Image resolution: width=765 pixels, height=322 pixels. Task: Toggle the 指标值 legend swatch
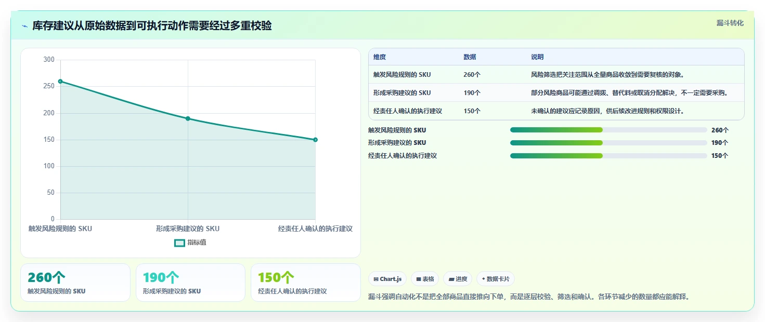pos(179,243)
